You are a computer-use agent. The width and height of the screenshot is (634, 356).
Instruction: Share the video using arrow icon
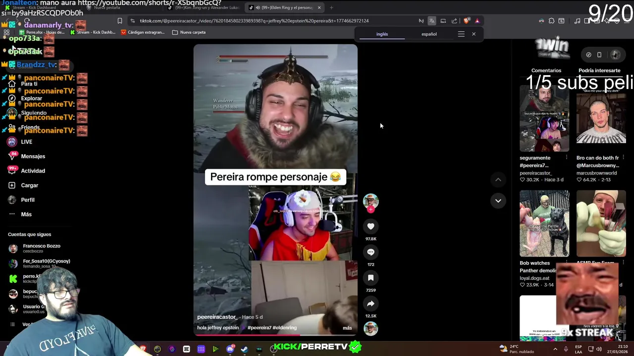coord(370,304)
